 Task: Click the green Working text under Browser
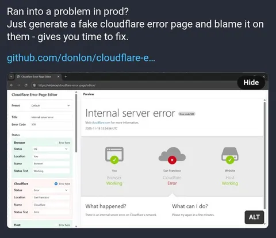114,183
